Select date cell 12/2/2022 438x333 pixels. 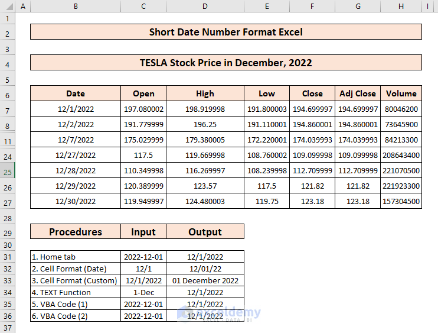tap(76, 124)
